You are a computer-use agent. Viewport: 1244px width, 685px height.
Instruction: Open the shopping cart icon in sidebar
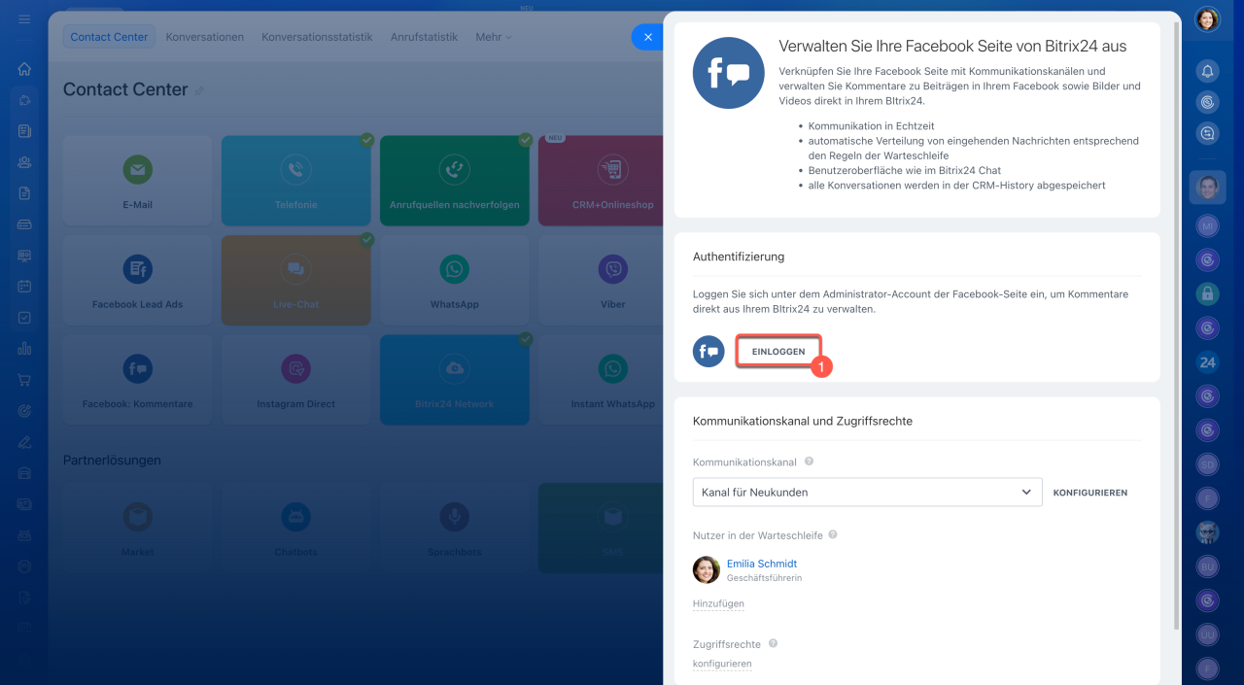click(24, 380)
